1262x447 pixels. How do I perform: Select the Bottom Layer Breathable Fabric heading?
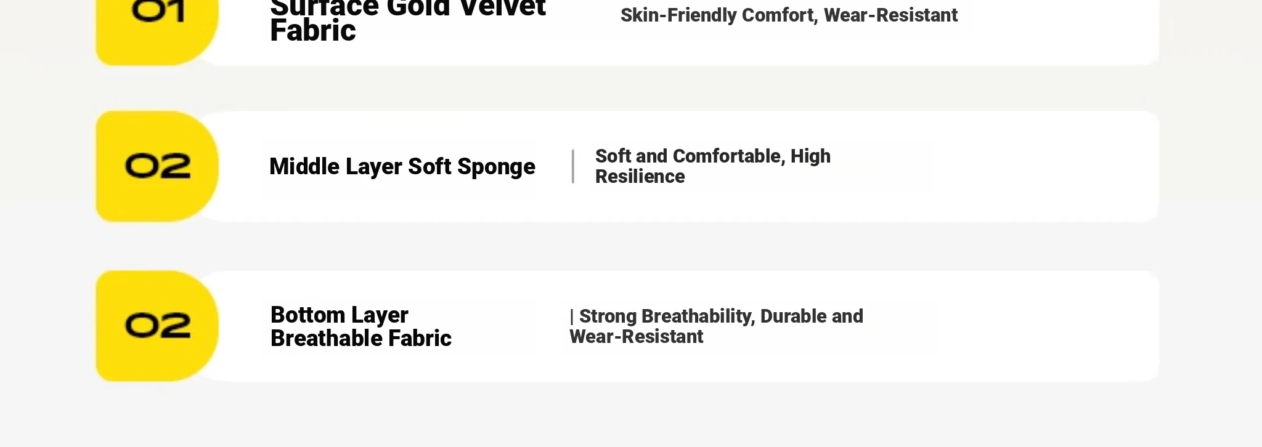tap(361, 326)
